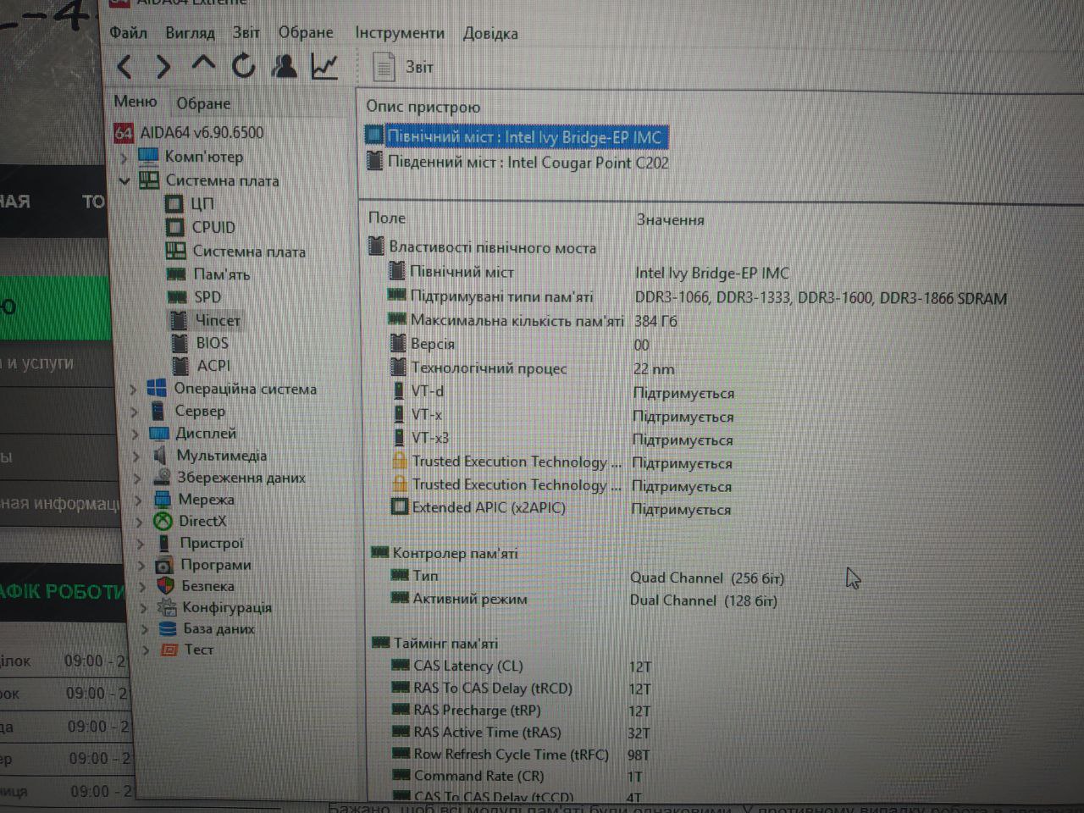This screenshot has width=1084, height=813.
Task: Select RAS Precharge (tRP) row
Action: coord(521,711)
